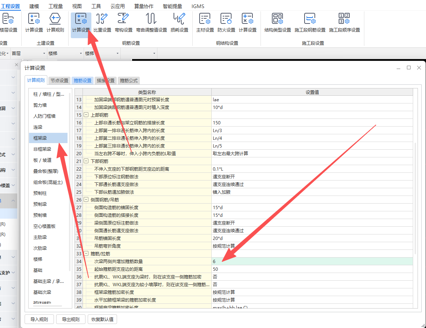Select 叠合板(整厚) in category list
The width and height of the screenshot is (426, 328).
(49, 171)
